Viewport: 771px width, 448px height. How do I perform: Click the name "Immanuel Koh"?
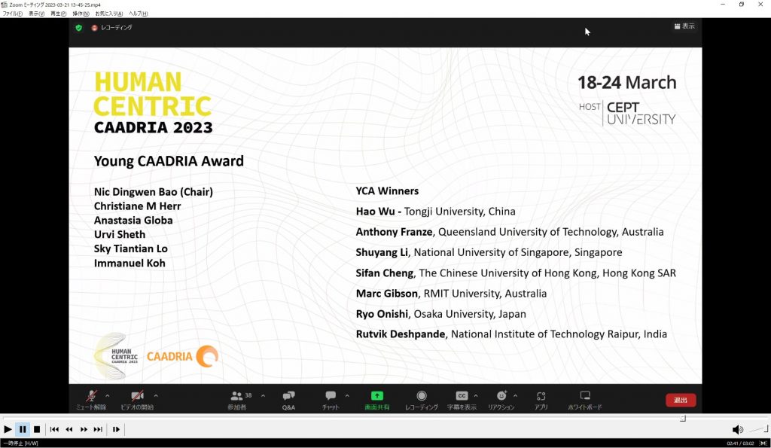point(130,263)
